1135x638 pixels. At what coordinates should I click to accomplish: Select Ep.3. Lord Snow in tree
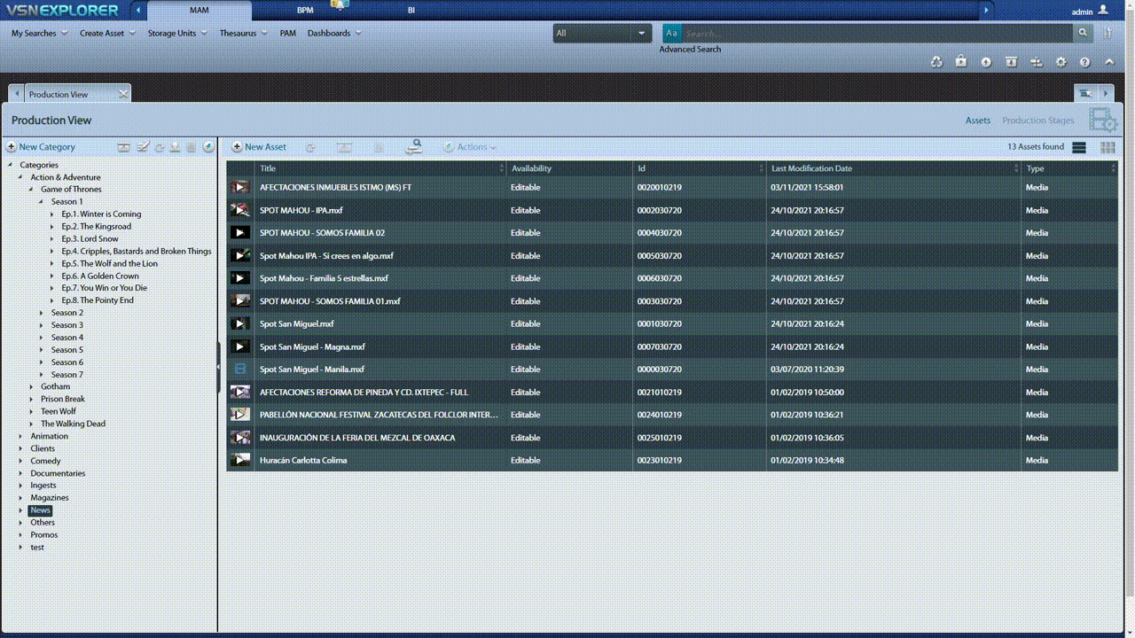pos(90,239)
